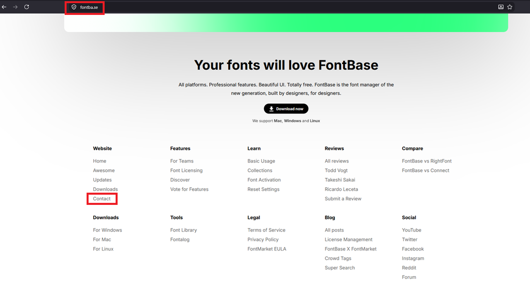Screen dimensions: 530x292
Task: Click the Social footer heading
Action: pos(409,217)
